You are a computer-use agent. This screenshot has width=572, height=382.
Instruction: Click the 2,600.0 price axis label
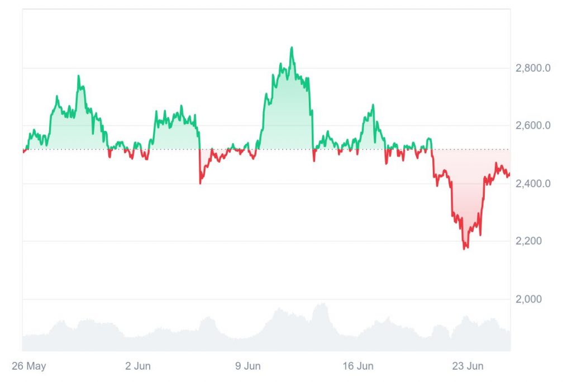[533, 125]
